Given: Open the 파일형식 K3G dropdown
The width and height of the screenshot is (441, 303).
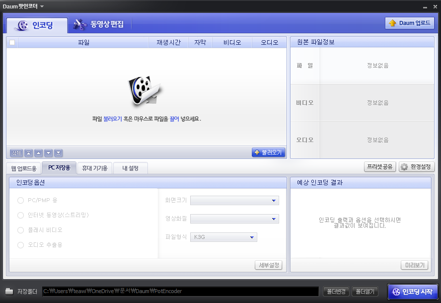Looking at the screenshot, I should (x=223, y=237).
